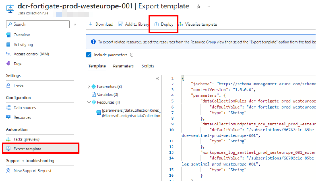Favorite this resource with star icon
Image resolution: width=320 pixels, height=184 pixels.
(199, 6)
